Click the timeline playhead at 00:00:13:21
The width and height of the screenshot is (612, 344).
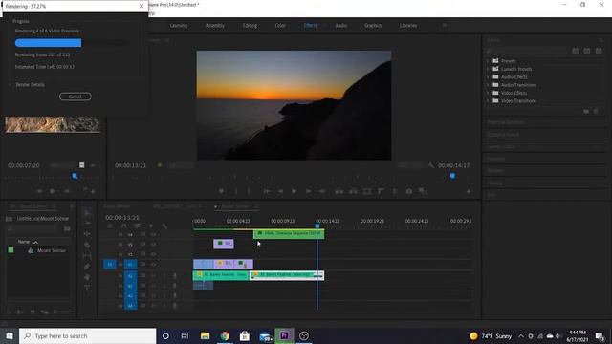(317, 226)
